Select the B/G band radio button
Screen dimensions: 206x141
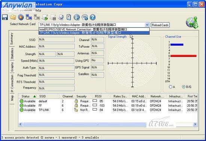pos(184,87)
